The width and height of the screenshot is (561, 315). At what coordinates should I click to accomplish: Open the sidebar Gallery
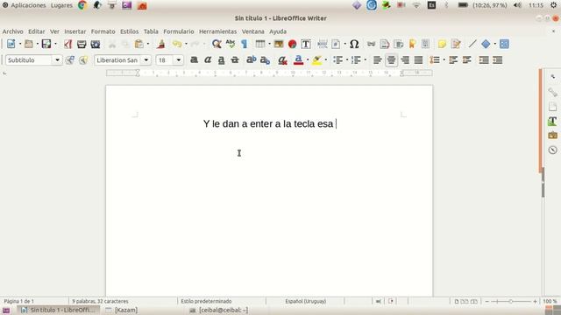552,136
